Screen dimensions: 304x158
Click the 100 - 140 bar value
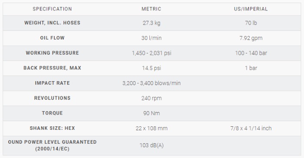click(x=251, y=53)
